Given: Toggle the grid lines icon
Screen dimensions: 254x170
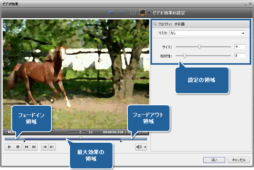Looking at the screenshot, I should [x=133, y=12].
